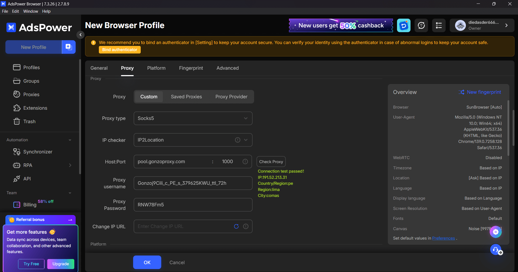This screenshot has width=518, height=272.
Task: Expand the Referral bonus arrow
Action: [x=70, y=220]
